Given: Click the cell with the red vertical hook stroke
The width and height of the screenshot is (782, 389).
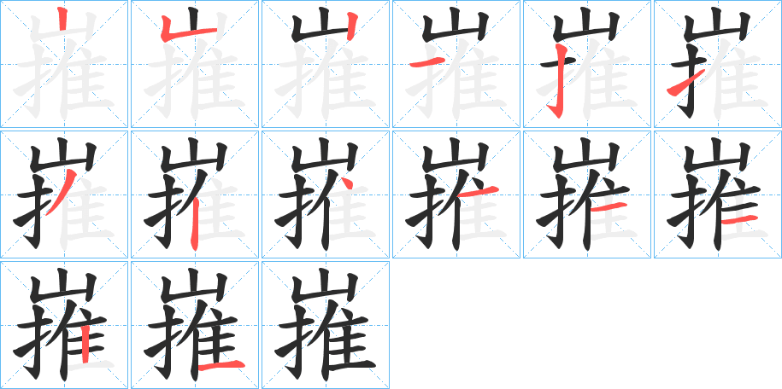Looking at the screenshot, I should (x=586, y=64).
